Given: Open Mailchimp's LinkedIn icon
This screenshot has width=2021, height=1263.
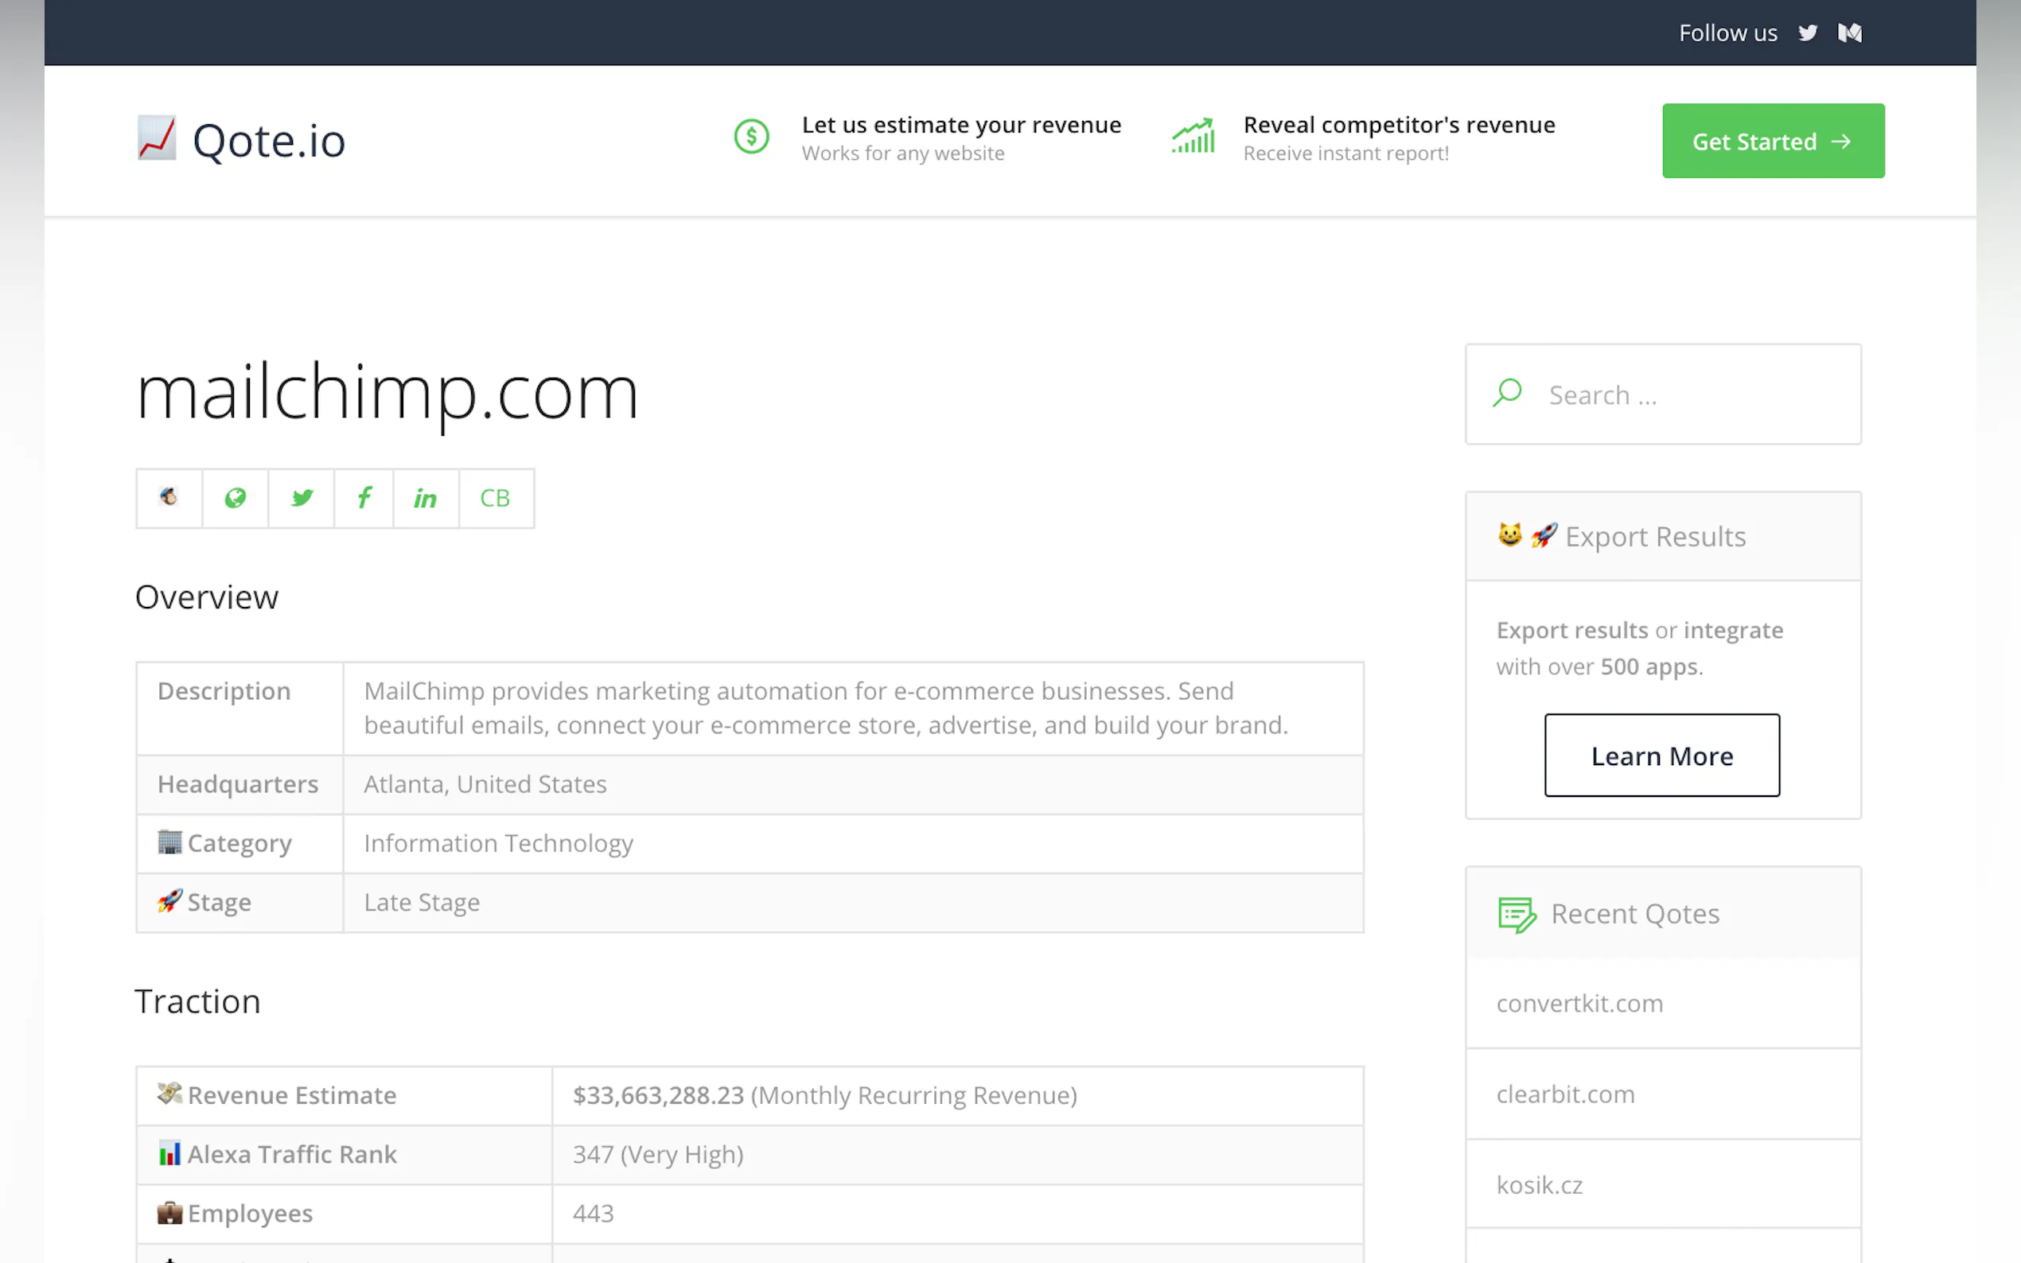Looking at the screenshot, I should click(x=425, y=498).
